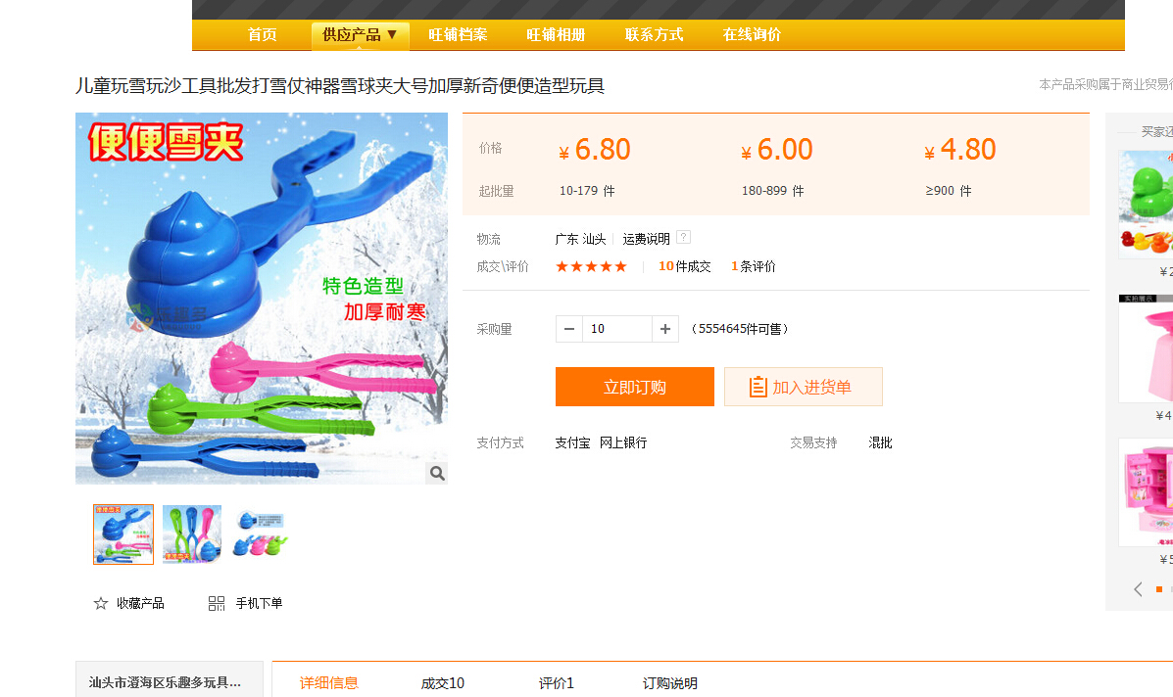The width and height of the screenshot is (1173, 697).
Task: Click the magnifier zoom icon on product image
Action: pos(437,474)
